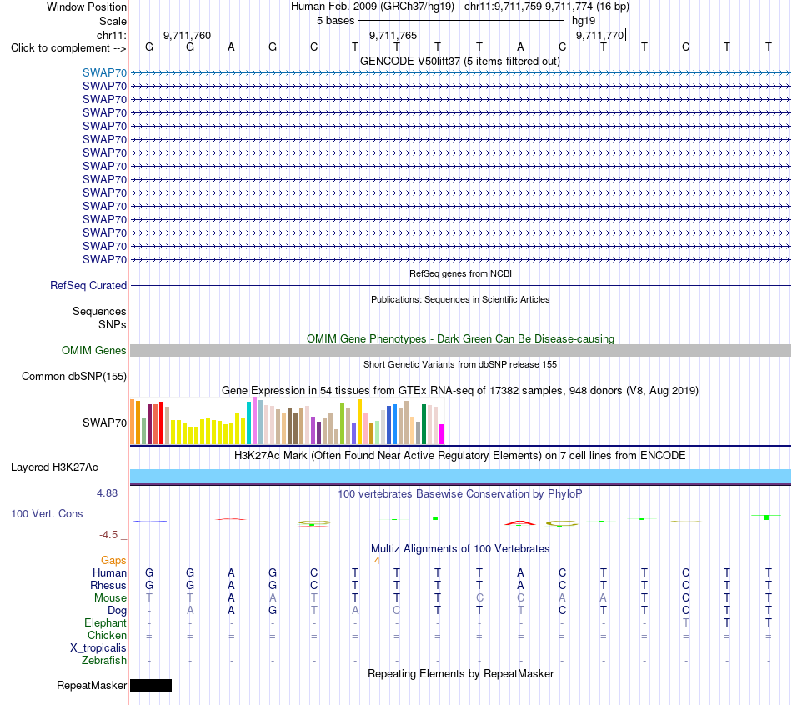Click the Dog species label
This screenshot has height=705, width=792.
click(x=117, y=611)
